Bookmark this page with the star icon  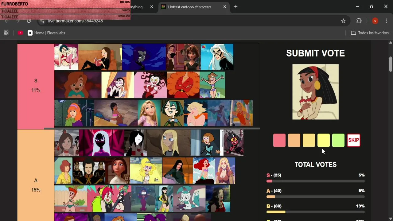click(343, 21)
